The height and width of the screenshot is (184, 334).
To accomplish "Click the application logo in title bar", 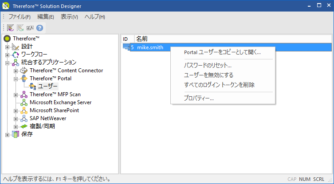I will pos(6,6).
